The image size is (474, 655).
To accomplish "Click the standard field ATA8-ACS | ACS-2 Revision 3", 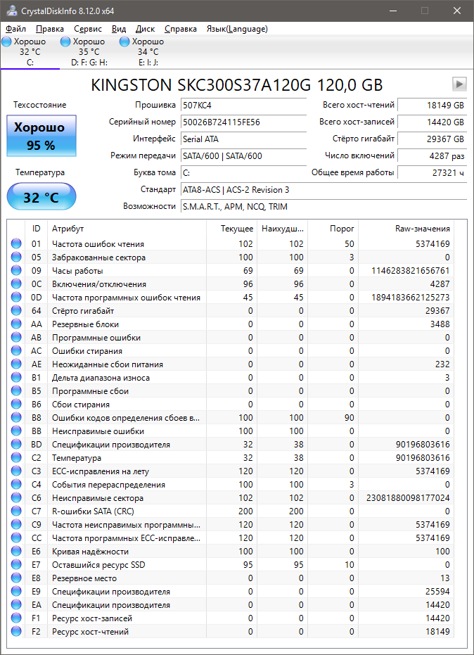I will 324,190.
